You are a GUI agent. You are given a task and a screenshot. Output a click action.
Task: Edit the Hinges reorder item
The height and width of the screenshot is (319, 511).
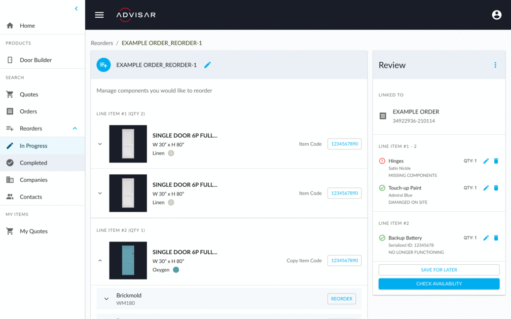pyautogui.click(x=486, y=161)
